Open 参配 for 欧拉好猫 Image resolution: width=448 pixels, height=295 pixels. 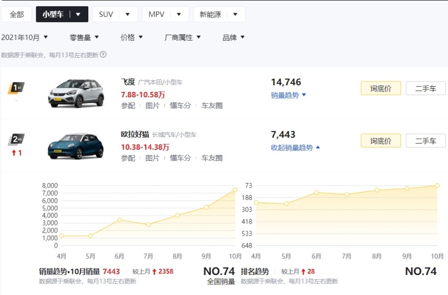(128, 158)
